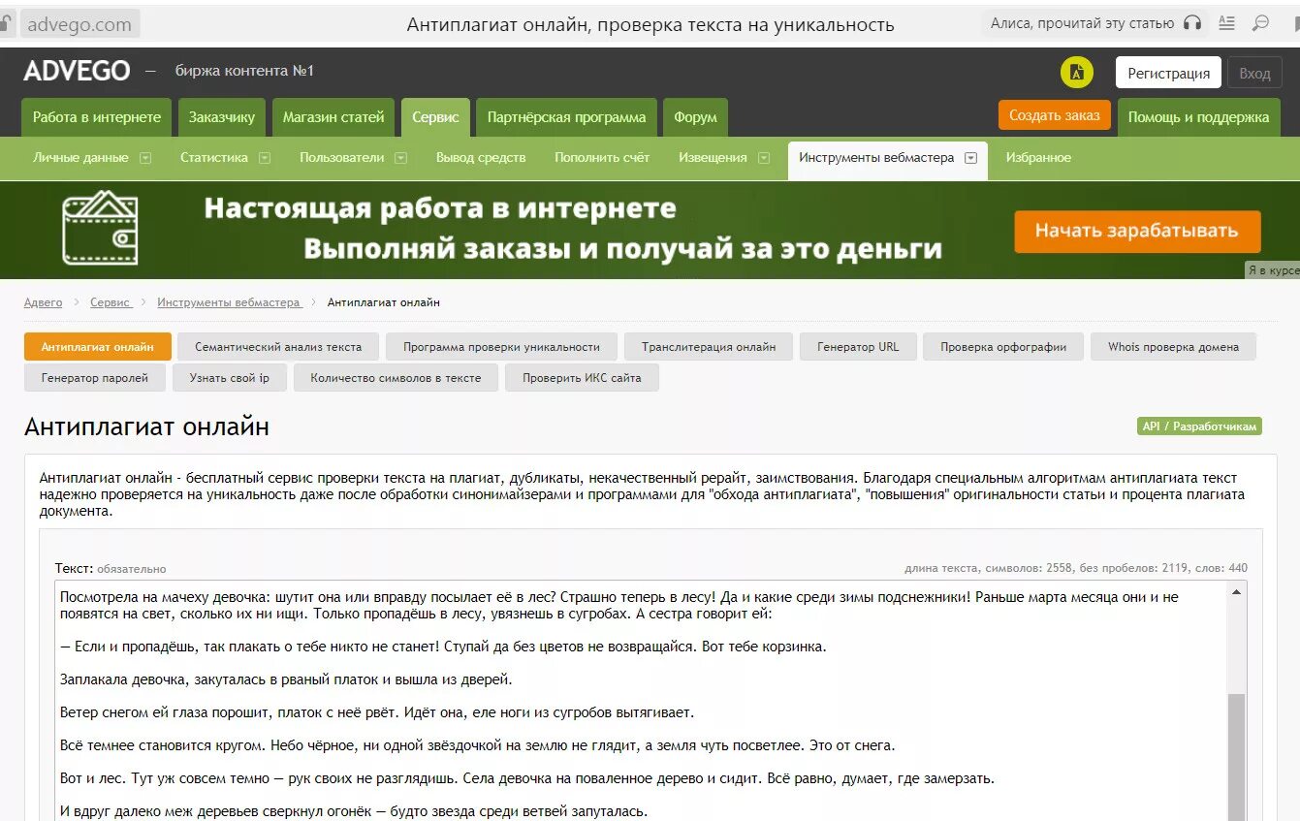Open Извещения menu item
The image size is (1300, 821).
[x=713, y=158]
